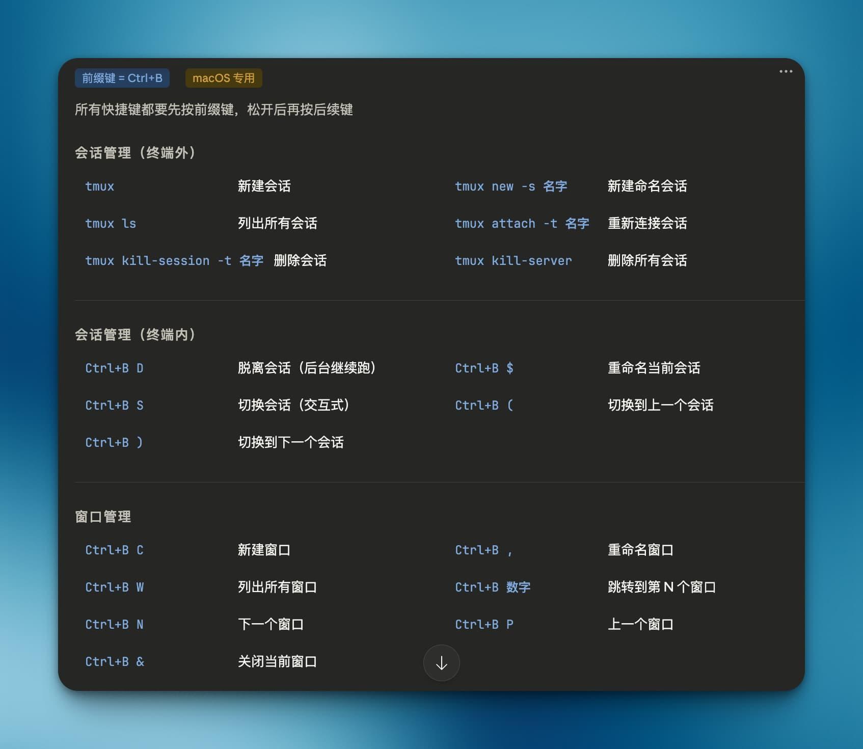Select the 'Ctrl+B C' new window shortcut
This screenshot has height=749, width=863.
tap(114, 550)
